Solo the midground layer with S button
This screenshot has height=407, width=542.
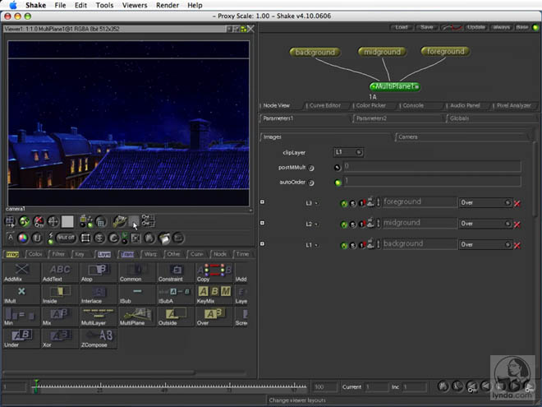point(352,224)
